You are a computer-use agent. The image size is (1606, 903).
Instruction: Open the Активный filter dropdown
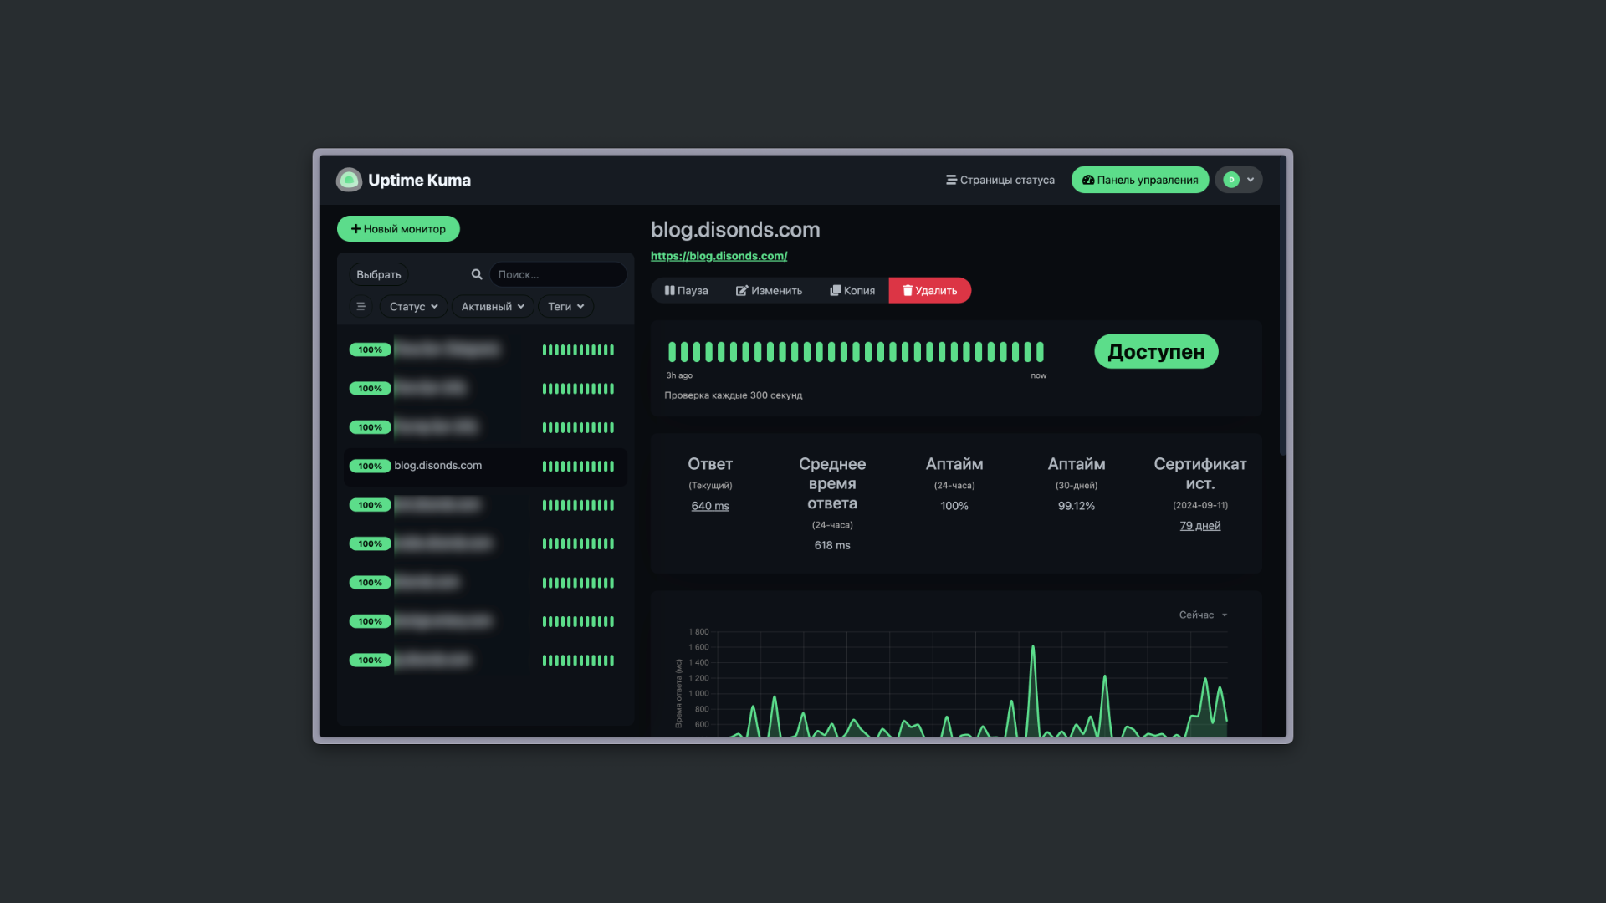pyautogui.click(x=493, y=307)
